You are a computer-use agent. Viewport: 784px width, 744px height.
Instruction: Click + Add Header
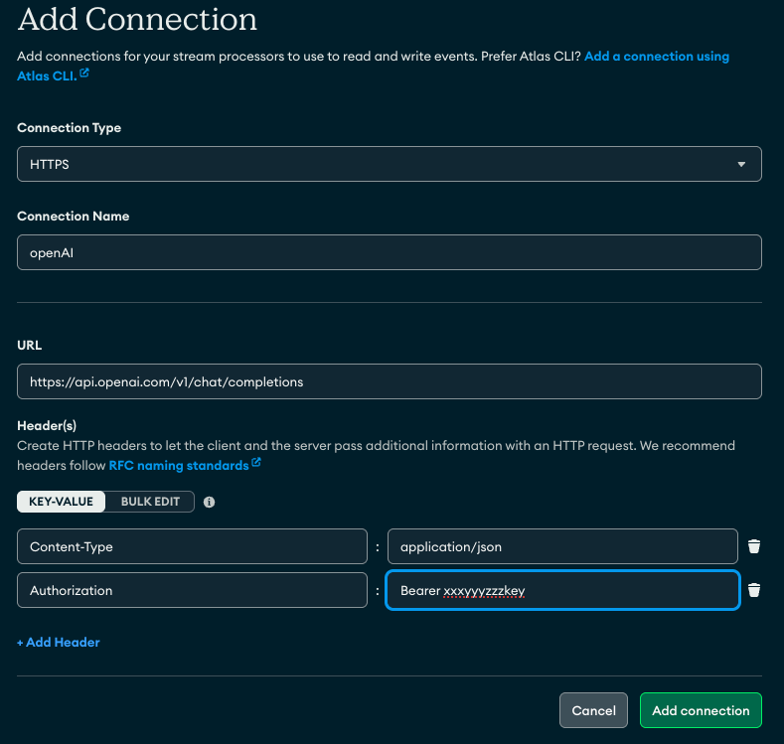tap(59, 642)
